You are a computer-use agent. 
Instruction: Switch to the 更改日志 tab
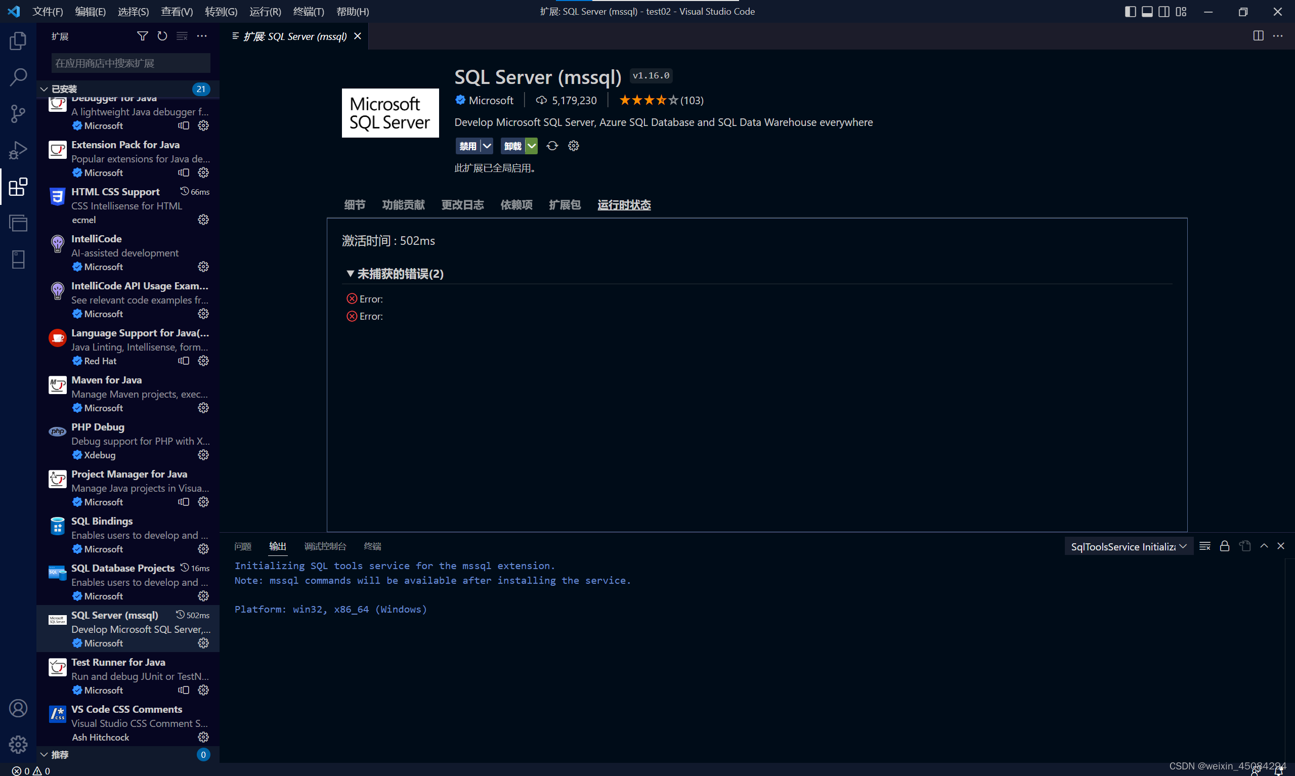tap(462, 204)
